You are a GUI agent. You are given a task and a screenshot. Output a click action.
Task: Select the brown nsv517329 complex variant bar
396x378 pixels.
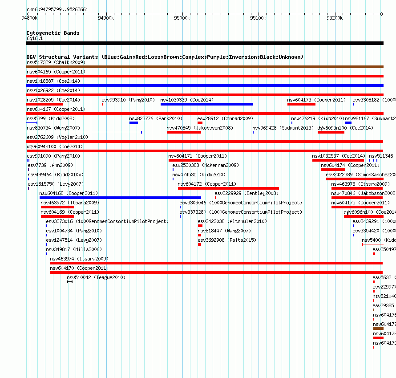[205, 67]
